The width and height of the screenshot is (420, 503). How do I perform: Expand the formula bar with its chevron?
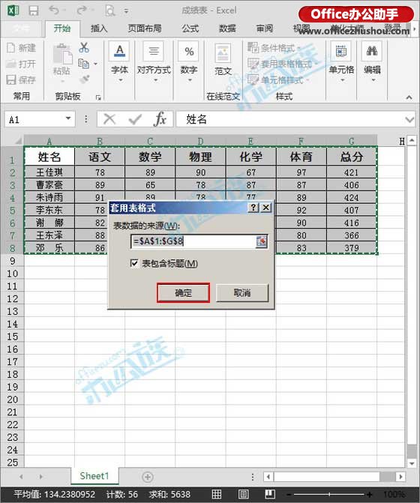pyautogui.click(x=409, y=120)
